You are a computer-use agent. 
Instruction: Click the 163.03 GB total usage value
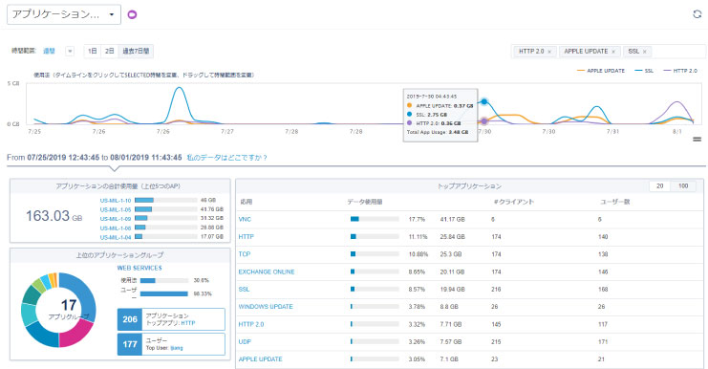(54, 216)
